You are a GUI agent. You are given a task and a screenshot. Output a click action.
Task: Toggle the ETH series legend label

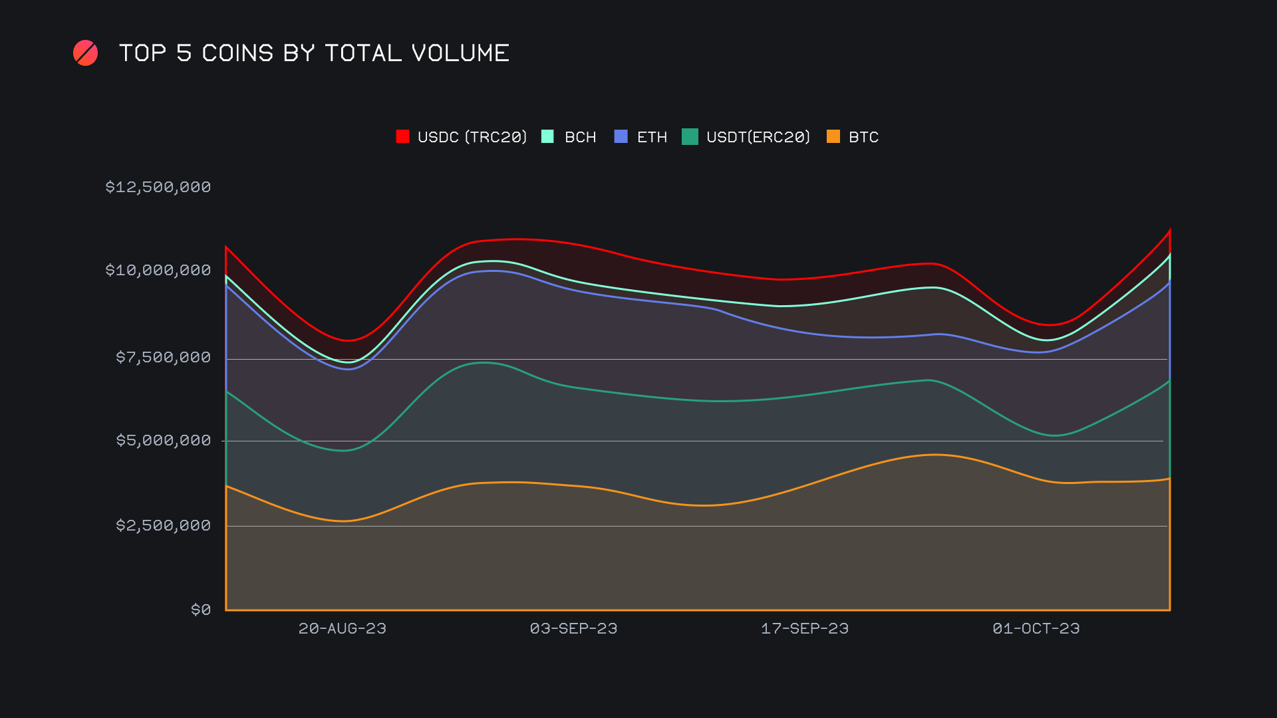click(x=652, y=137)
